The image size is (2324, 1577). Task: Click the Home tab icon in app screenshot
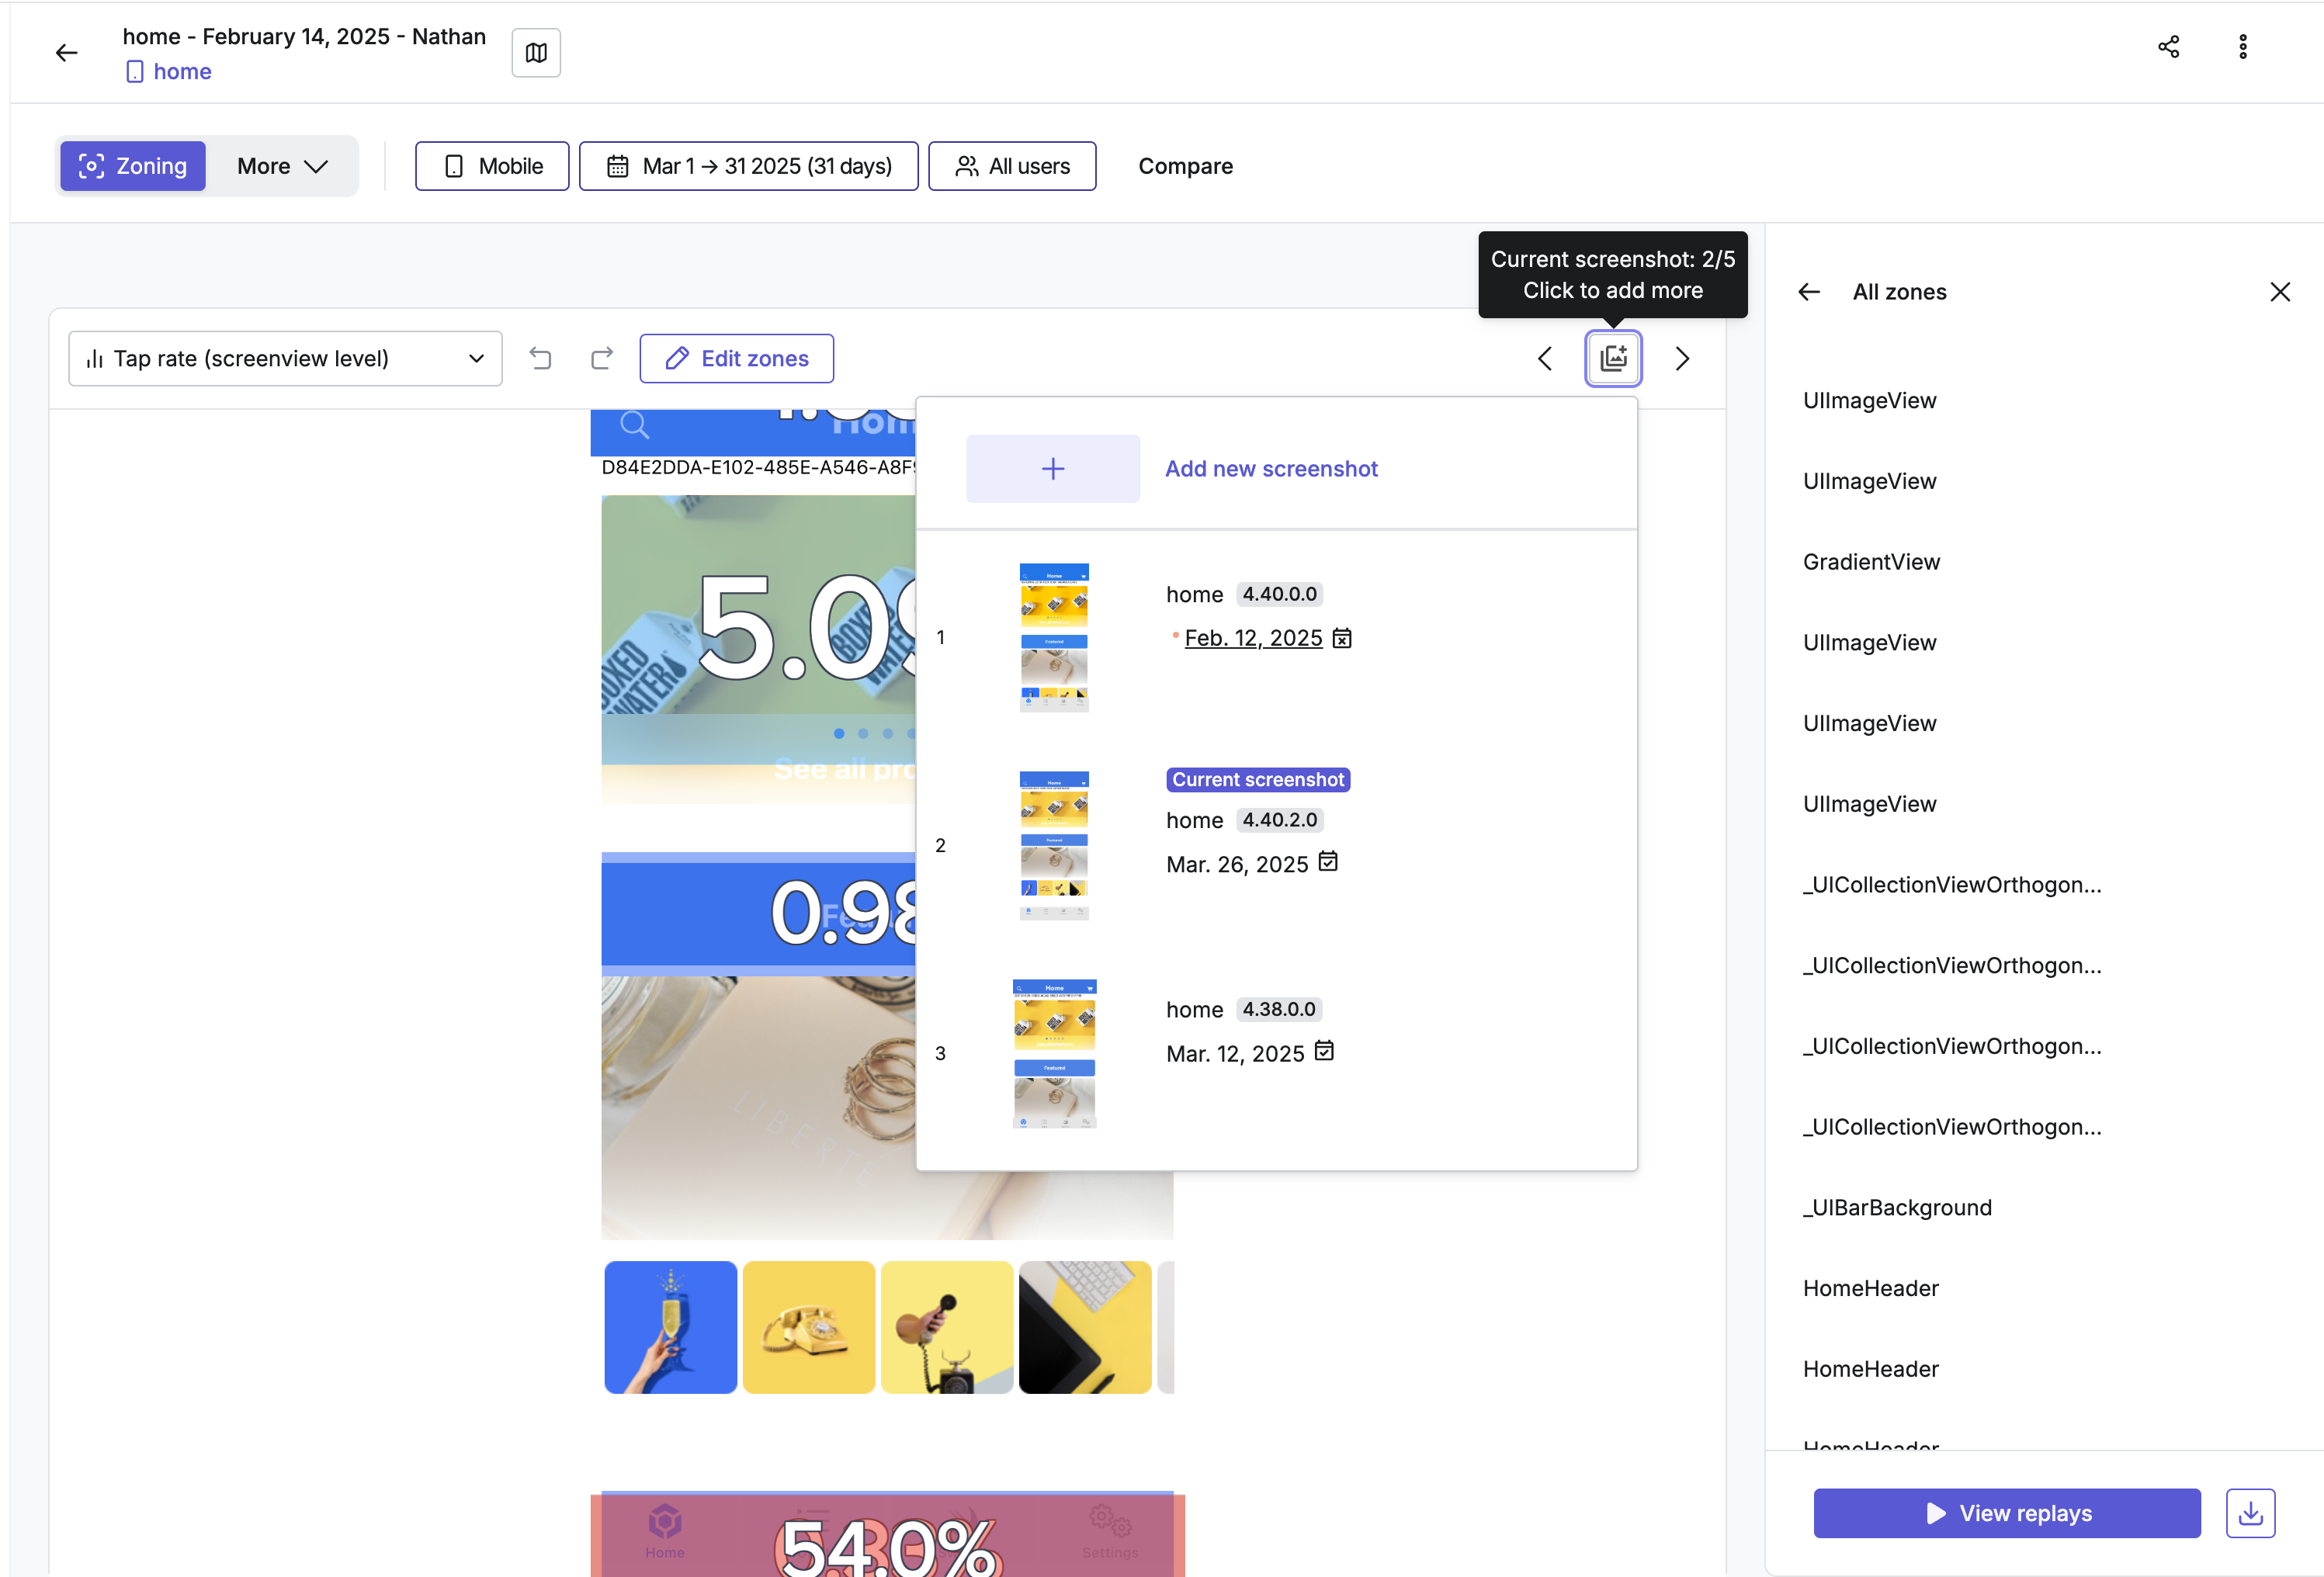pos(665,1531)
